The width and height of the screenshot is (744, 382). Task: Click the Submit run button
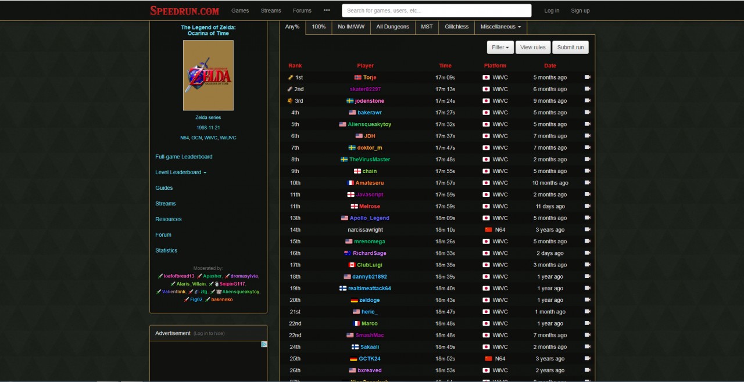point(571,48)
